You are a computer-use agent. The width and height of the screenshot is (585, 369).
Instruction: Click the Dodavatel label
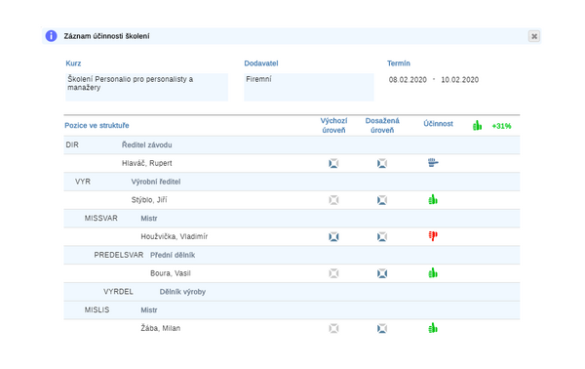tap(261, 63)
